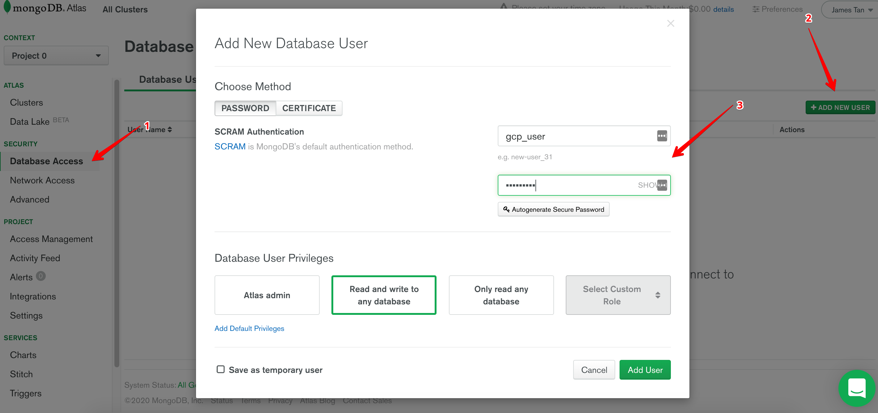Select the PASSWORD authentication method
Image resolution: width=878 pixels, height=413 pixels.
(245, 108)
